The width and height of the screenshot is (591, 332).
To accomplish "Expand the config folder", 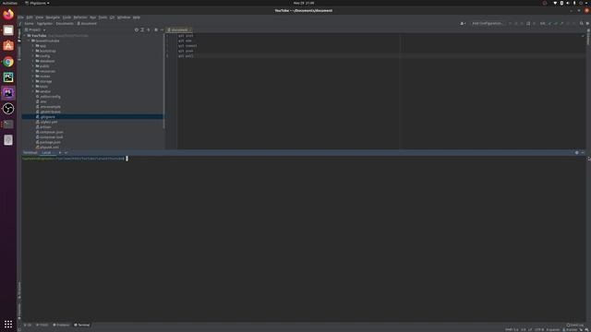I will (x=33, y=56).
